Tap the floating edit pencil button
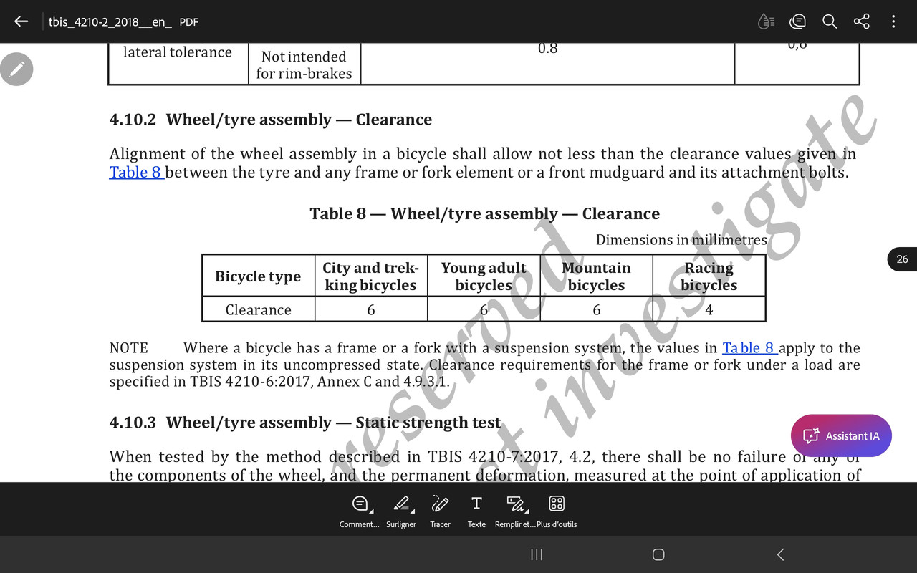Image resolution: width=917 pixels, height=573 pixels. point(16,69)
